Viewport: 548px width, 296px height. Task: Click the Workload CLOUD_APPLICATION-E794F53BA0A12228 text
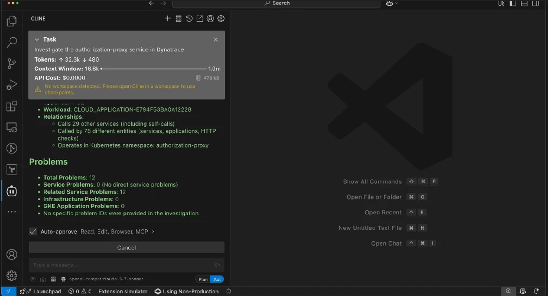click(x=118, y=109)
